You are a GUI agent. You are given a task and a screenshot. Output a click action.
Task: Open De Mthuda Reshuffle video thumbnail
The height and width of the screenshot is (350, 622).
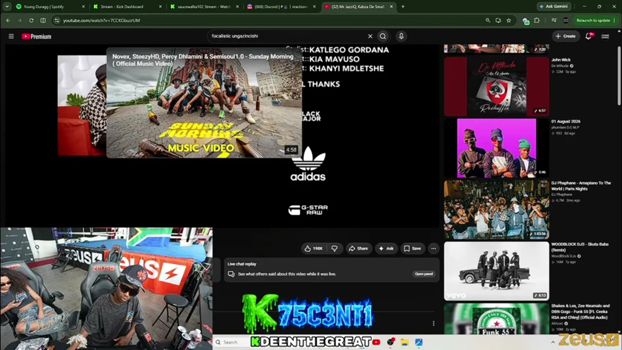(x=496, y=86)
